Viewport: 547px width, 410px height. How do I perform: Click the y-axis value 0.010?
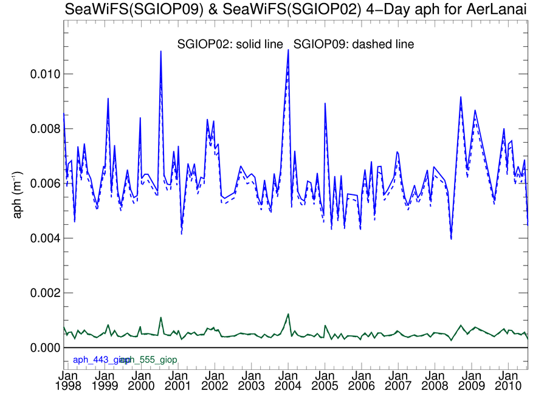[x=45, y=74]
